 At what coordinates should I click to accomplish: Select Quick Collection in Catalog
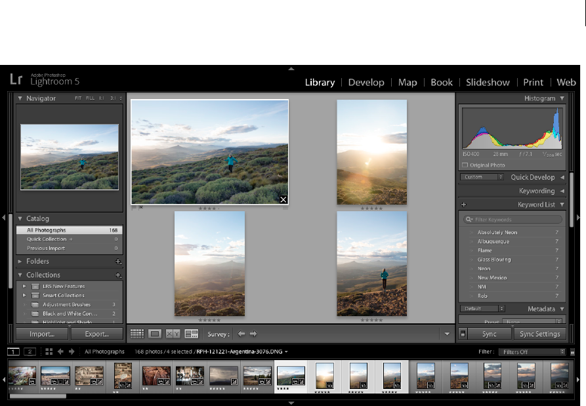tap(70, 239)
